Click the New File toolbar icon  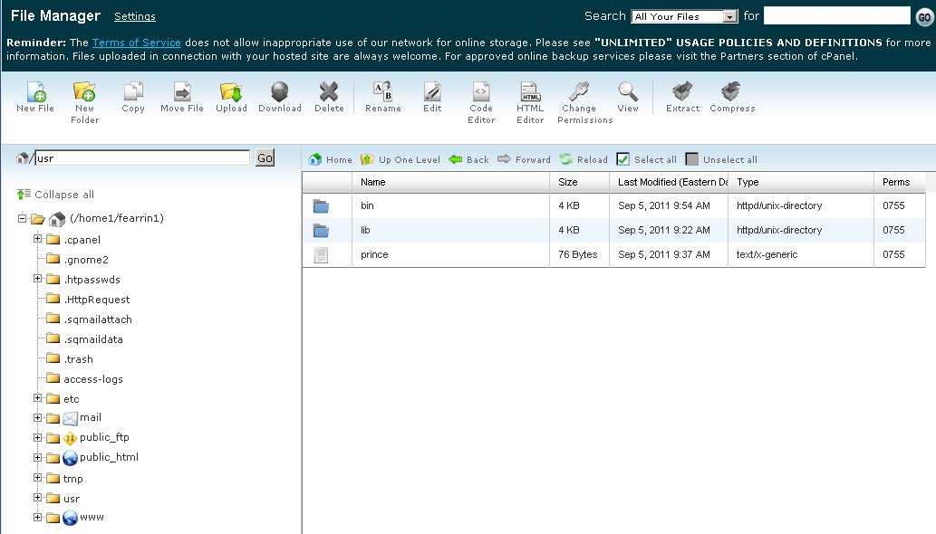click(35, 92)
